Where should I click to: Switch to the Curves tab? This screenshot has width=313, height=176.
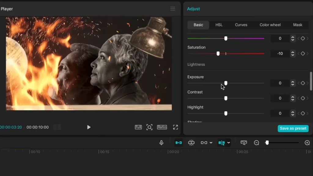tap(241, 25)
